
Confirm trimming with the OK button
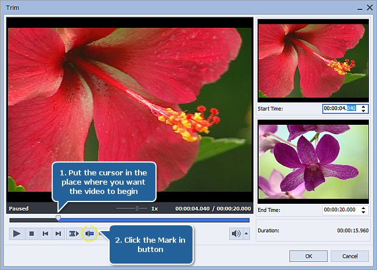(309, 256)
